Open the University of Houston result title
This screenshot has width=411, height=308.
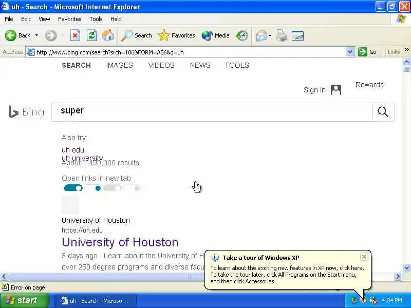[120, 242]
